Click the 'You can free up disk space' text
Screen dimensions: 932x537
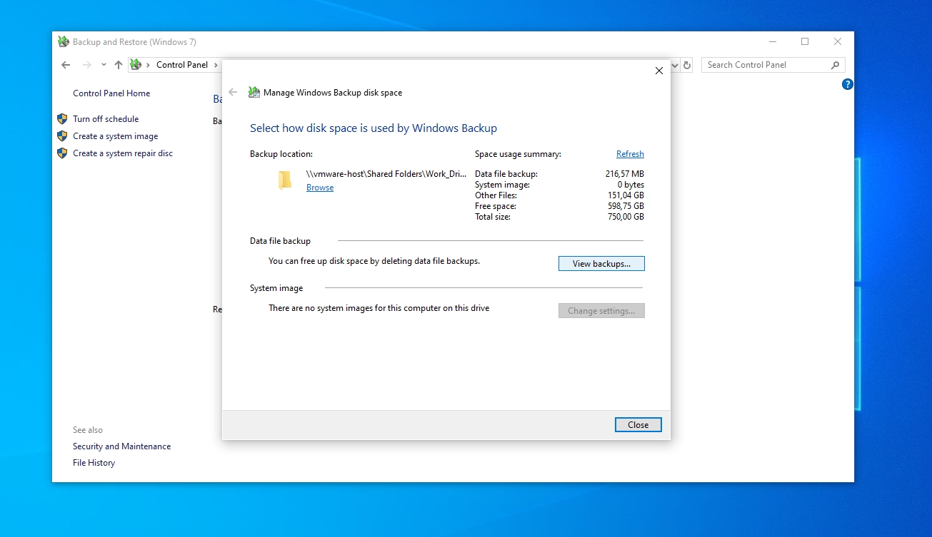tap(374, 261)
